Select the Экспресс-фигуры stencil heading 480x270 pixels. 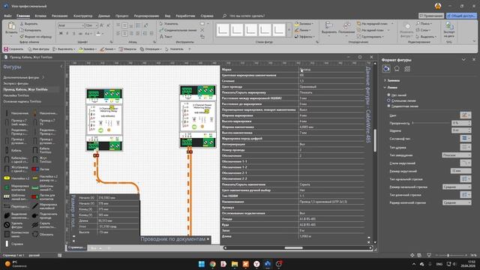click(x=16, y=83)
